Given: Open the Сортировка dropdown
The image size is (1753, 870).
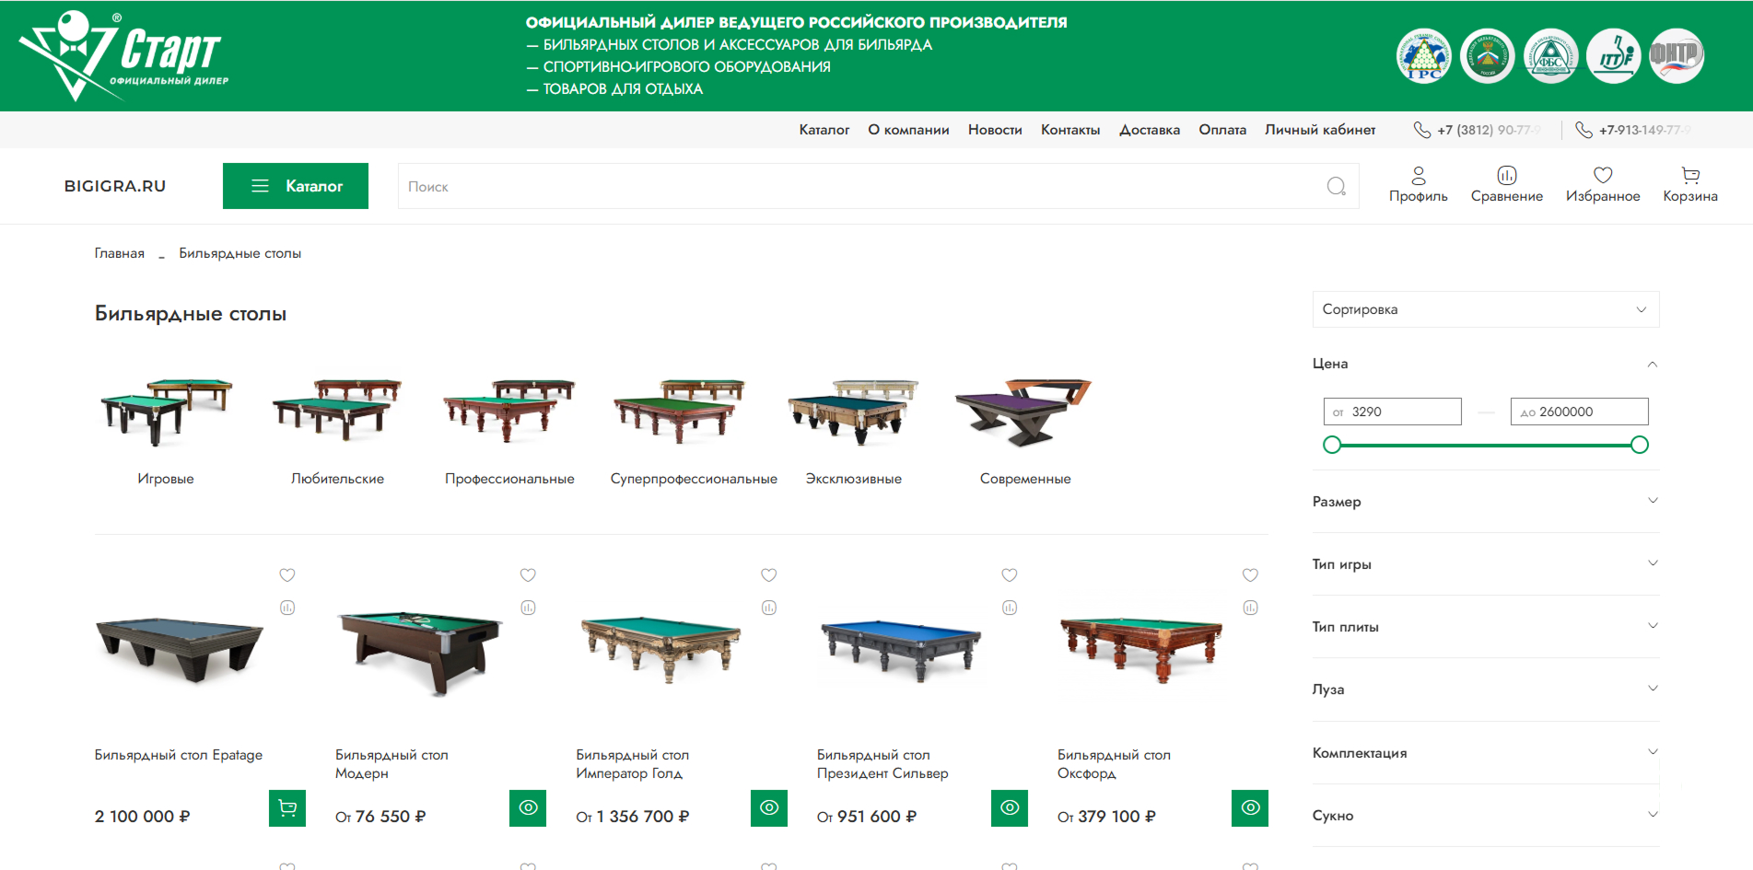Looking at the screenshot, I should (x=1485, y=309).
